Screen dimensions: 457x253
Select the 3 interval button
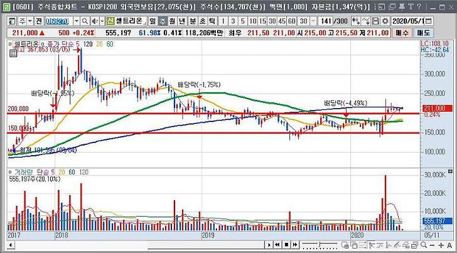[x=233, y=21]
